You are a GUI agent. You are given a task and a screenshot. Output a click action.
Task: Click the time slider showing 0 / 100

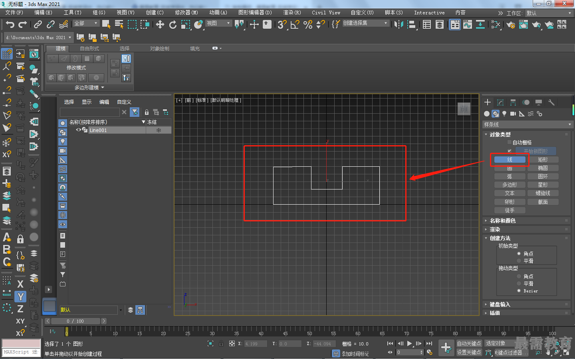point(75,321)
